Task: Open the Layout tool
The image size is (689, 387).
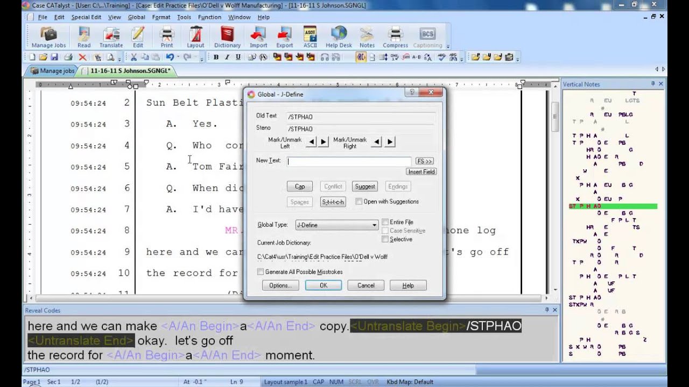Action: (195, 37)
